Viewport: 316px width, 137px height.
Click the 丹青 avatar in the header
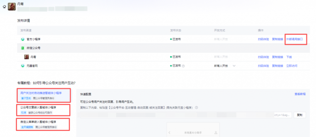tap(12, 6)
